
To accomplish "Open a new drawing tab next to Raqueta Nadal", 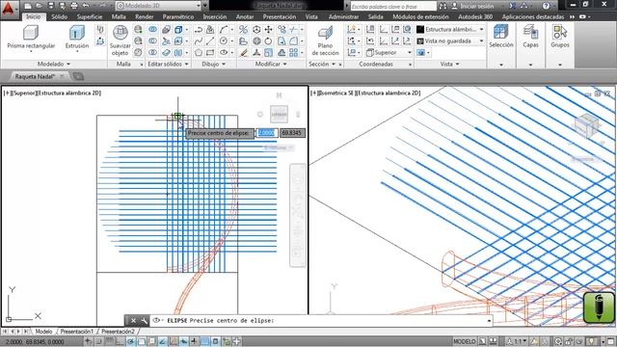I will click(78, 76).
